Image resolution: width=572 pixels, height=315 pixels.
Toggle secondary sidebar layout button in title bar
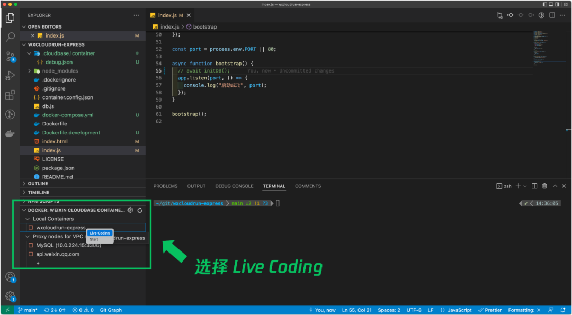tap(558, 4)
